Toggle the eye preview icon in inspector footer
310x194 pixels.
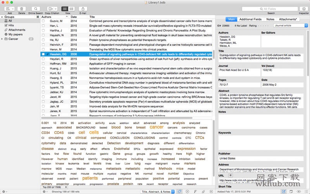coord(298,191)
